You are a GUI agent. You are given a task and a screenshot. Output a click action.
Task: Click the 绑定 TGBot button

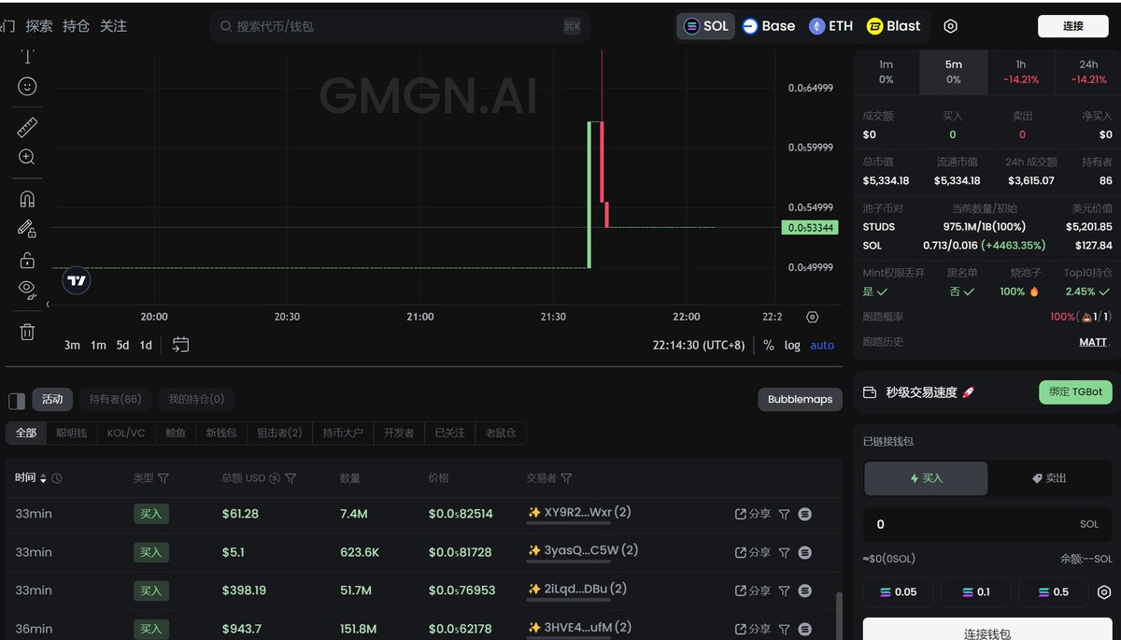pyautogui.click(x=1075, y=392)
